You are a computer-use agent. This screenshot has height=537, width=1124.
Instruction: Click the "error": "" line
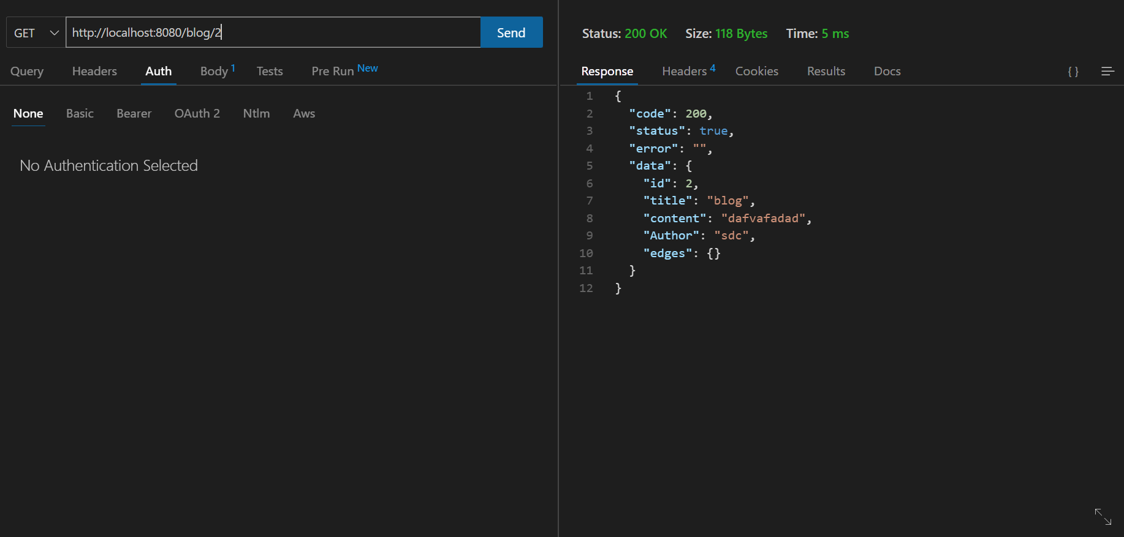(670, 149)
